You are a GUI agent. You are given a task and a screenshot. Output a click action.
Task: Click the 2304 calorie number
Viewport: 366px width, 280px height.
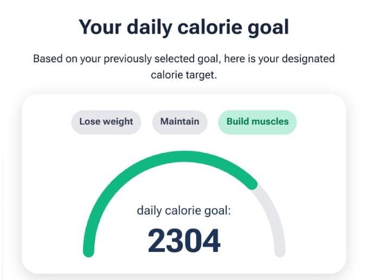point(184,241)
